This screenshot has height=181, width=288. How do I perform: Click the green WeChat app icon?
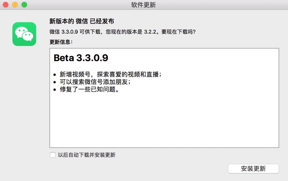coord(24,34)
